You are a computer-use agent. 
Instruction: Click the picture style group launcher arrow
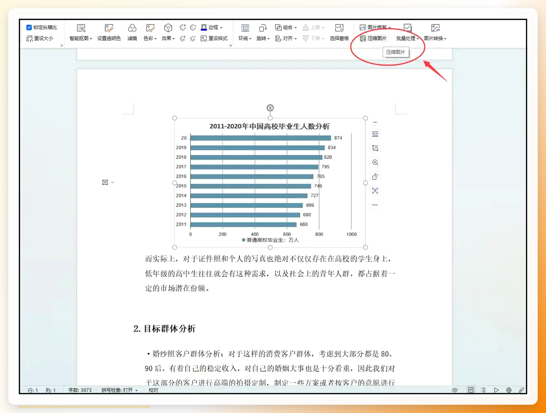point(230,45)
